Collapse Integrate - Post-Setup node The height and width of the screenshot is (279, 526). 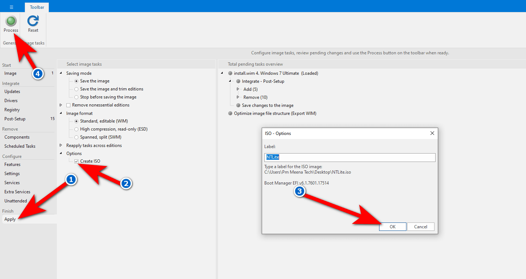230,81
